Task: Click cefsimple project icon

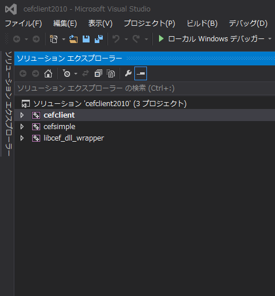Action: point(36,127)
